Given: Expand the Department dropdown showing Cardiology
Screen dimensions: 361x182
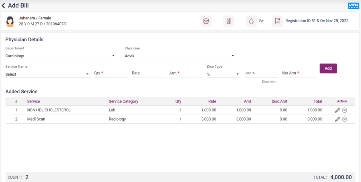Looking at the screenshot, I should (114, 56).
